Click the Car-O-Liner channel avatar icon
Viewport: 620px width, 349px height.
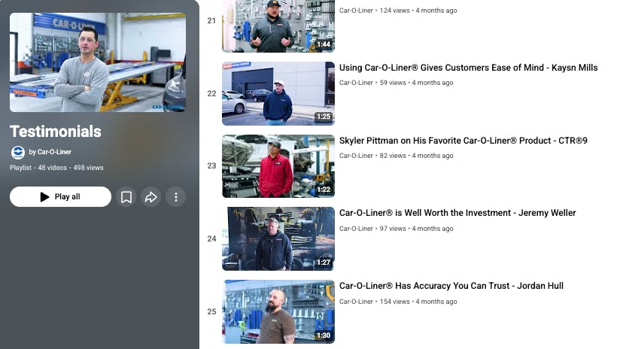point(17,152)
